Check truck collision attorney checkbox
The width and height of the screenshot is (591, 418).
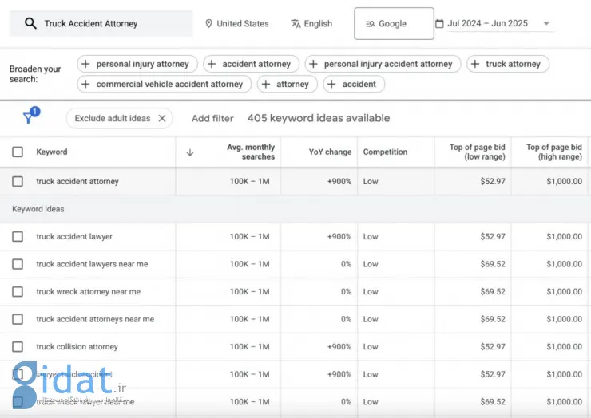(x=18, y=347)
